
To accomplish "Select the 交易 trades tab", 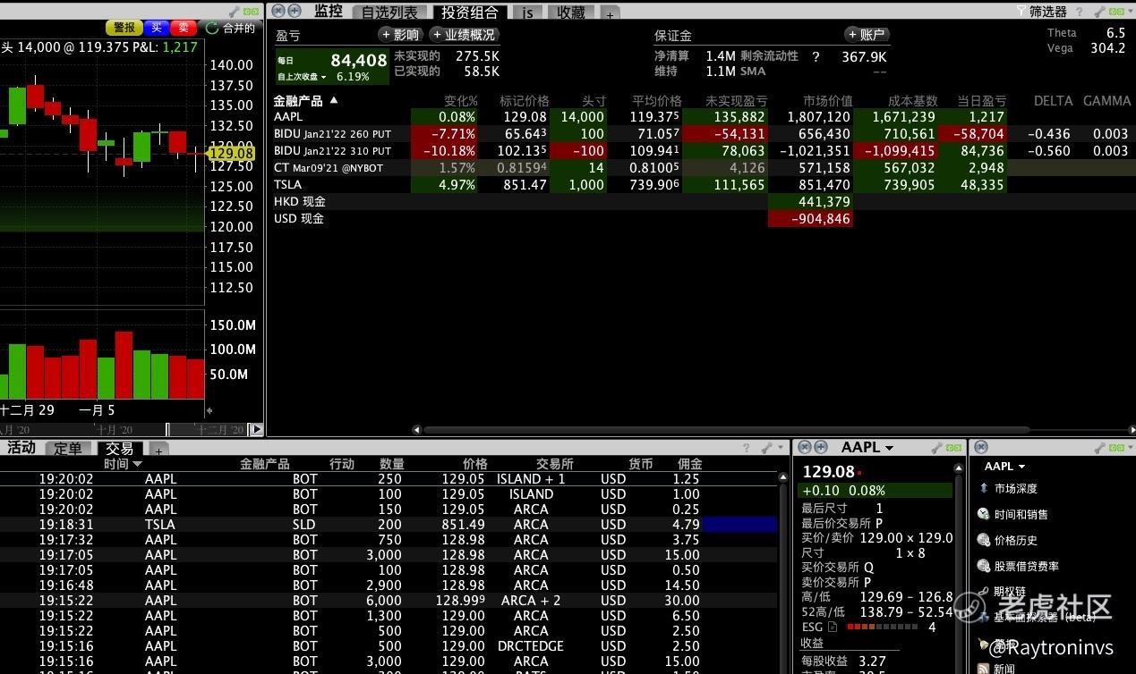I will [119, 448].
